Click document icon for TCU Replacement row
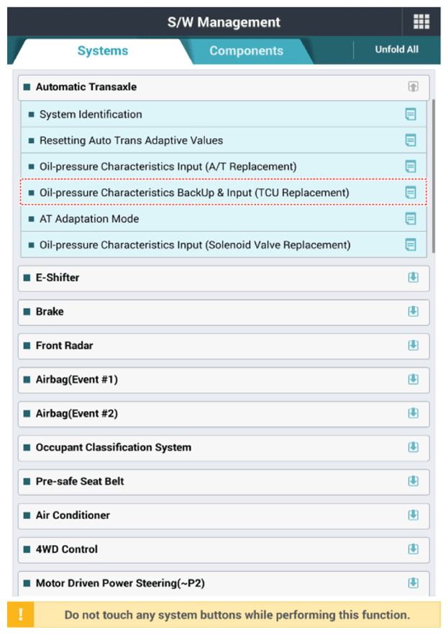This screenshot has height=635, width=448. pyautogui.click(x=411, y=192)
